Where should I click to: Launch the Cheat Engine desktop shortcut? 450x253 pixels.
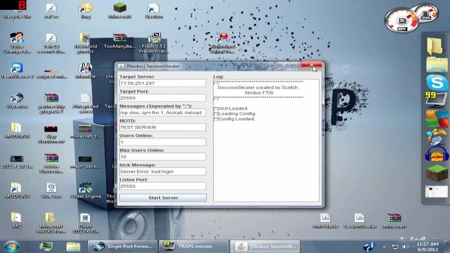[x=85, y=190]
